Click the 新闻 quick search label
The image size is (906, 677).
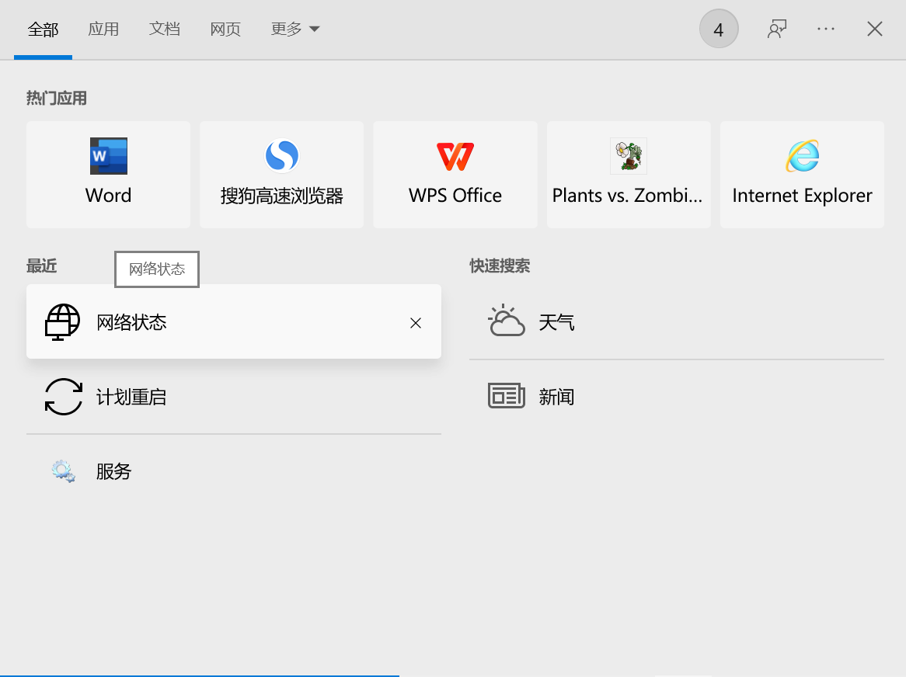[556, 397]
